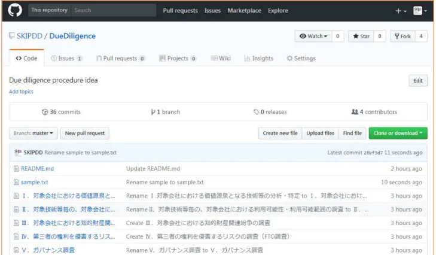
Task: Click the New pull request button
Action: pos(85,133)
